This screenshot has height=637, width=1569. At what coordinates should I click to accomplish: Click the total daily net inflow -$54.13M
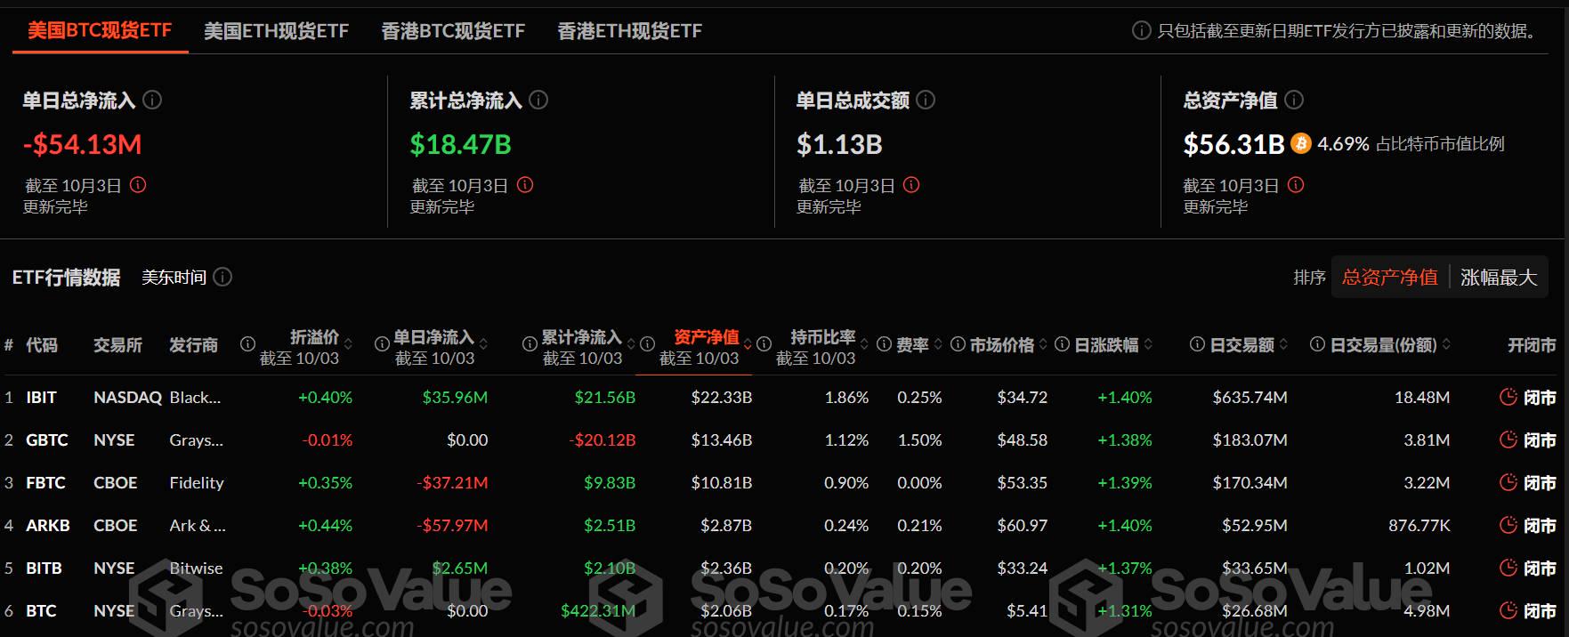[x=82, y=144]
